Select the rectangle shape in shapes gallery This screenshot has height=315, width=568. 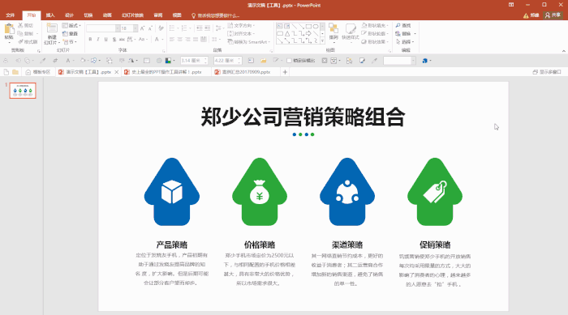[x=308, y=27]
